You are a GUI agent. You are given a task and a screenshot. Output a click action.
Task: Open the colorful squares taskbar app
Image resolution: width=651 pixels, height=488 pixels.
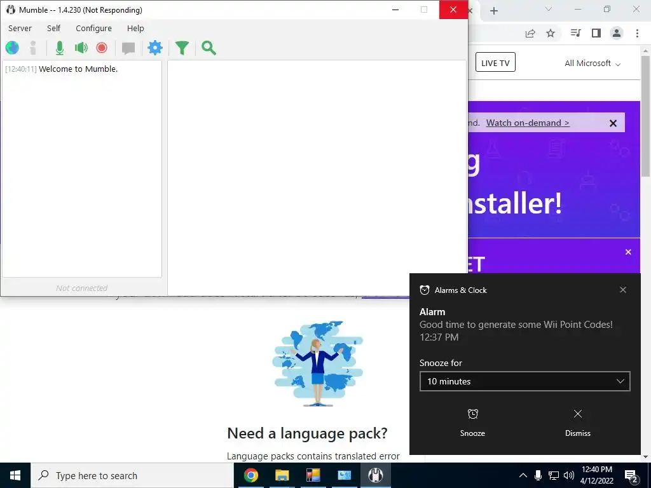coord(313,475)
